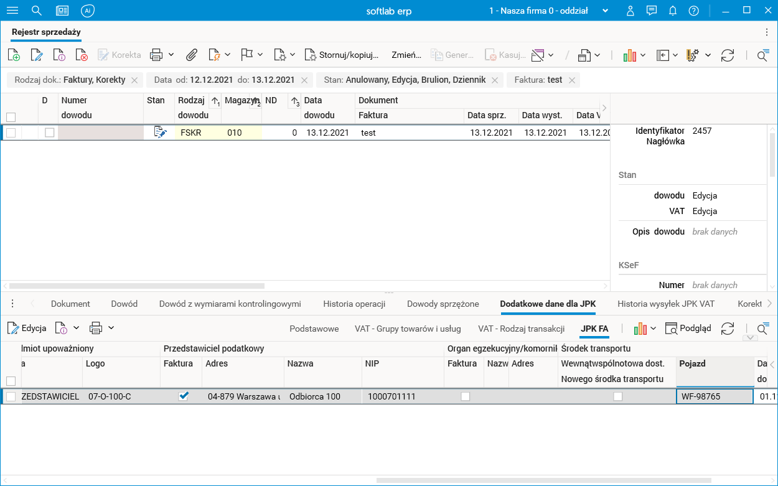Expand the info dropdown in bottom toolbar

tap(76, 327)
